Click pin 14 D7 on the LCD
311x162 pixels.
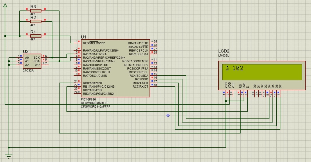click(x=279, y=92)
